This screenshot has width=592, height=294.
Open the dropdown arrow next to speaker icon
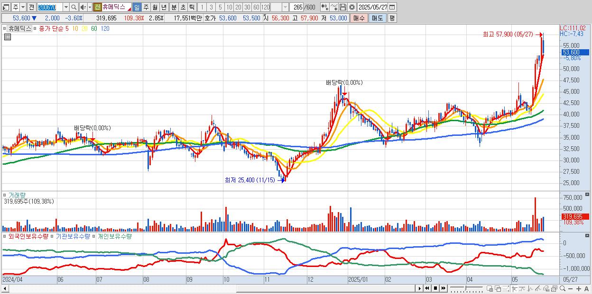click(90, 7)
